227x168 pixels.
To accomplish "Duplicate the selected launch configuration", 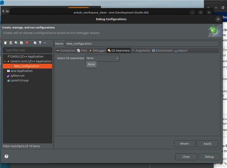I will click(x=21, y=43).
